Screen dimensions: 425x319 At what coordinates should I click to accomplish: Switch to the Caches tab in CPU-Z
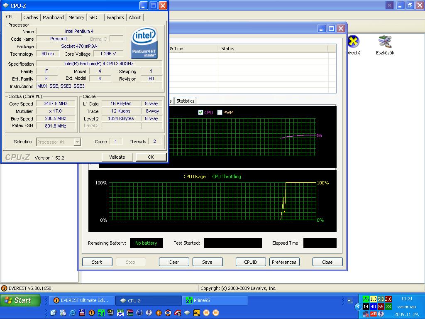coord(31,17)
